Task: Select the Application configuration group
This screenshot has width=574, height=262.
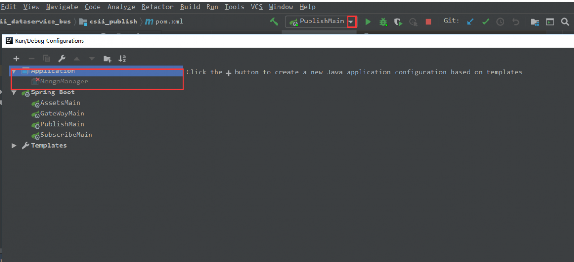Action: [96, 71]
